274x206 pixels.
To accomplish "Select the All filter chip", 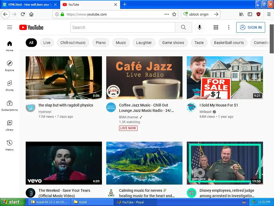I will 31,43.
